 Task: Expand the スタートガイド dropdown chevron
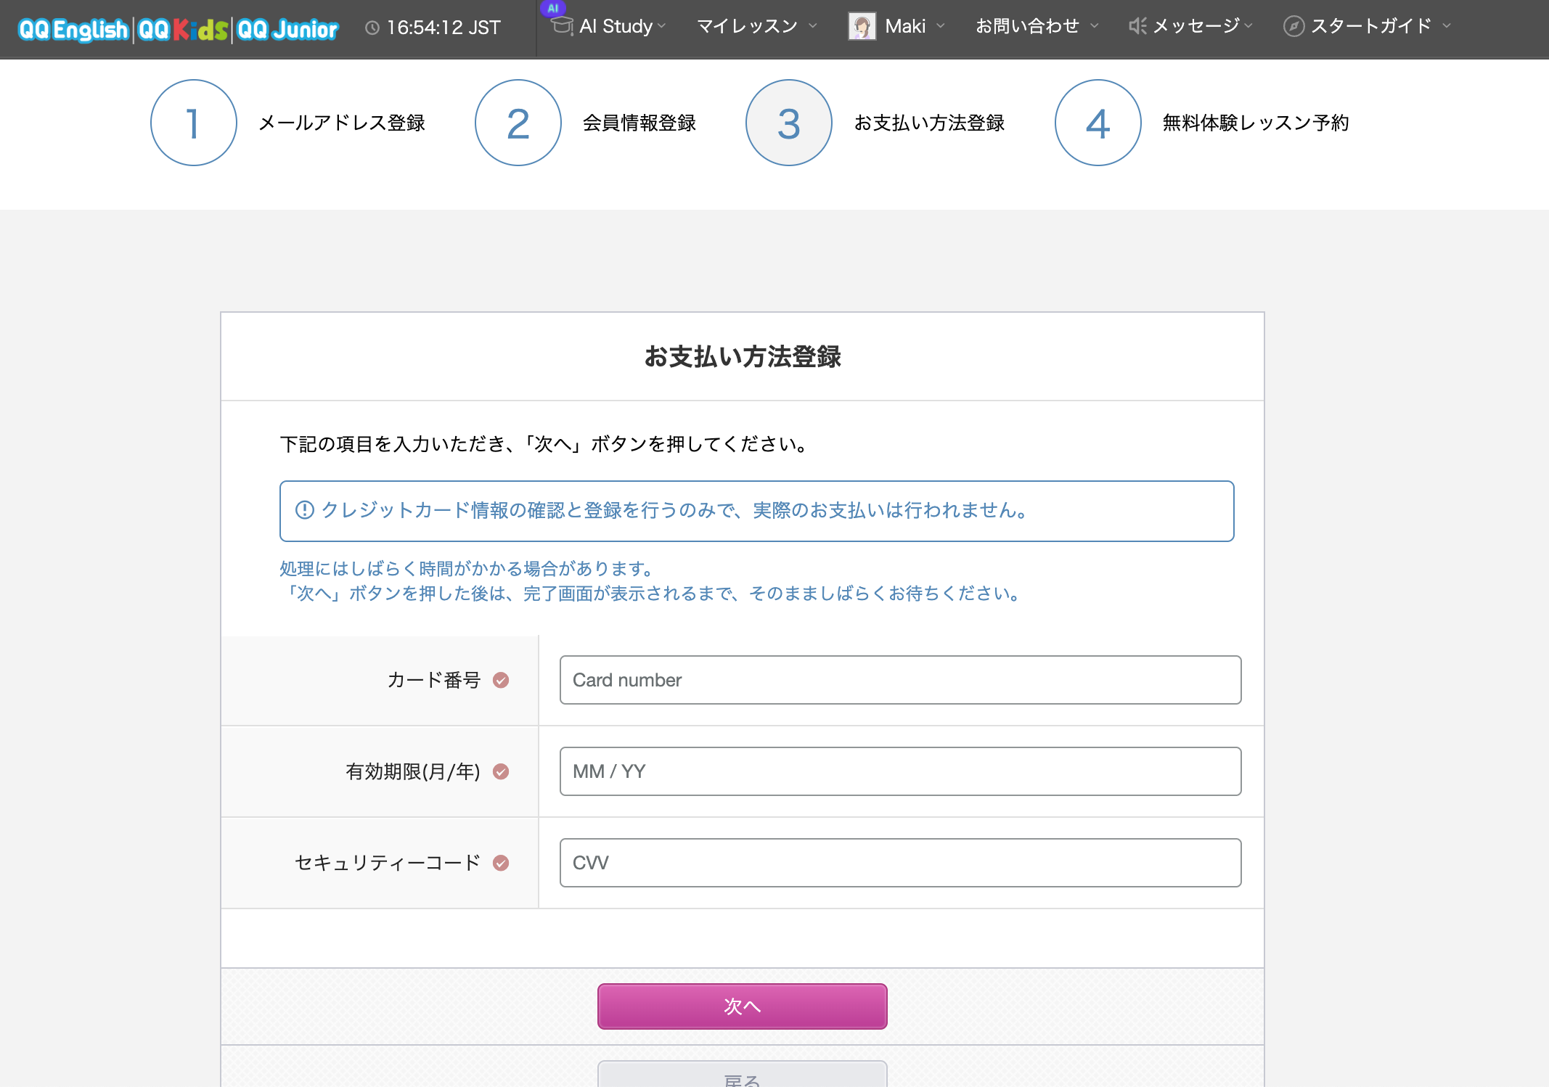[1447, 26]
